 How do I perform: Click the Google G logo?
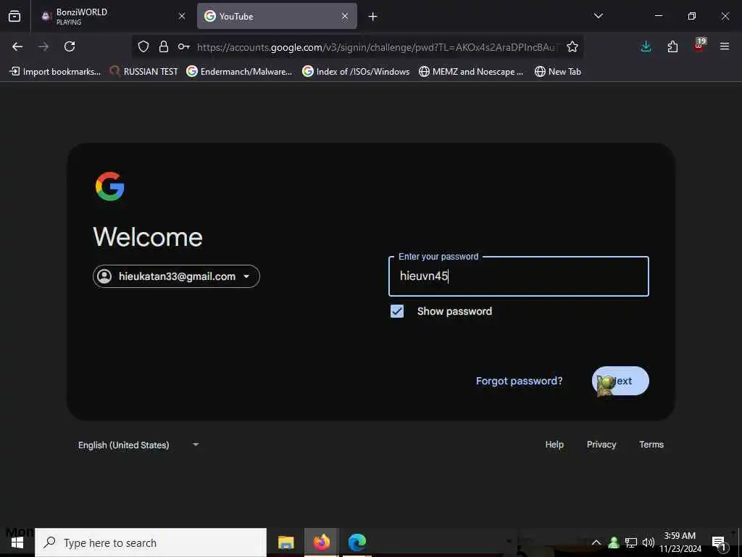tap(110, 186)
